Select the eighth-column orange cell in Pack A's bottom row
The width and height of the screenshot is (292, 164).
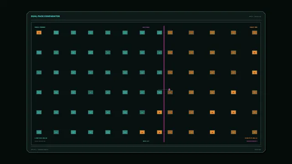159,132
